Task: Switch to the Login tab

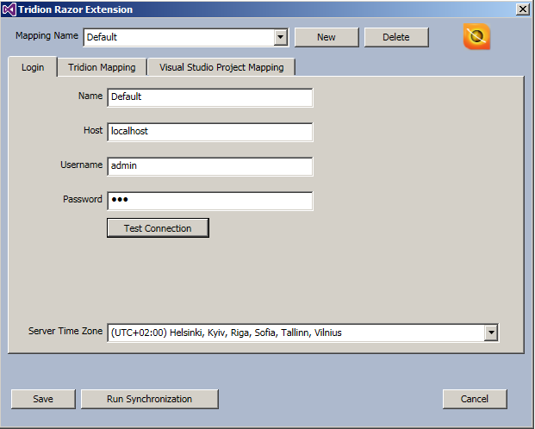Action: point(33,67)
